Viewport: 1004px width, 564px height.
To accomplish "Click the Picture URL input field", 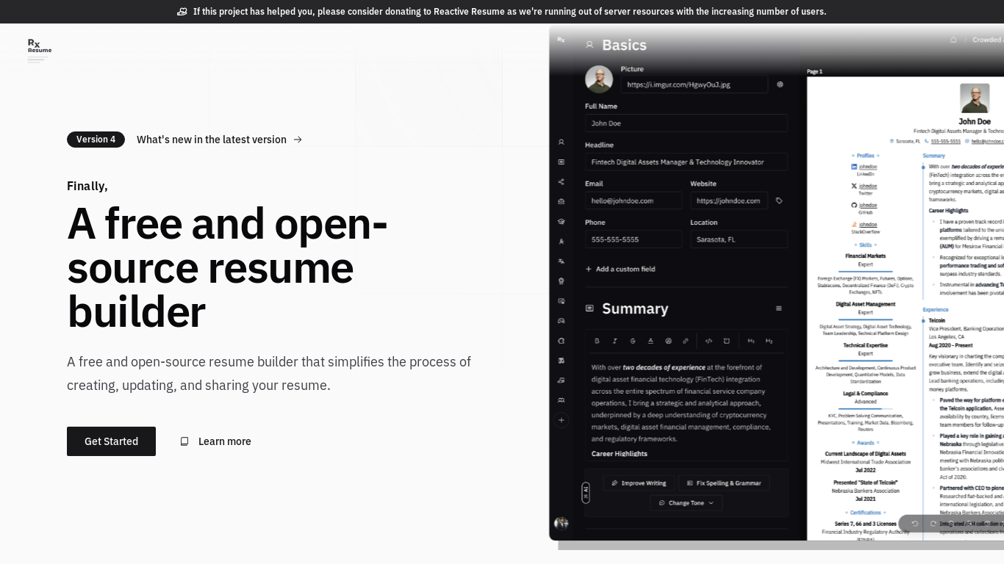I will point(694,84).
